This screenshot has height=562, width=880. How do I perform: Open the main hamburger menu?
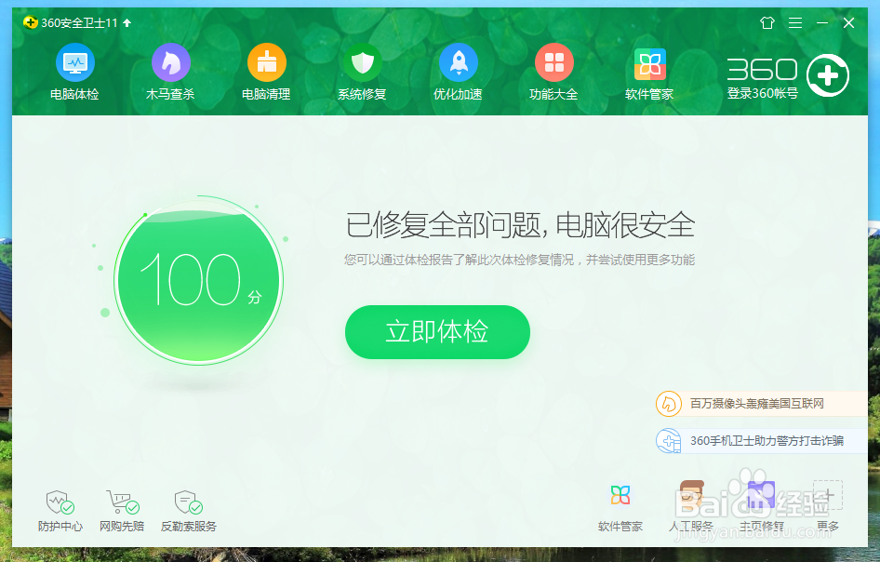794,23
